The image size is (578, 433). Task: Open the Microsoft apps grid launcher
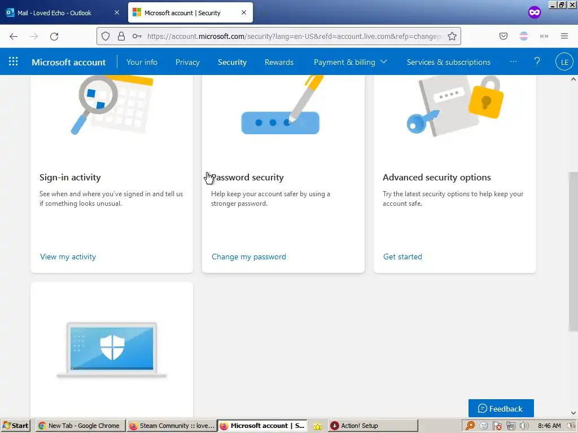click(x=14, y=61)
